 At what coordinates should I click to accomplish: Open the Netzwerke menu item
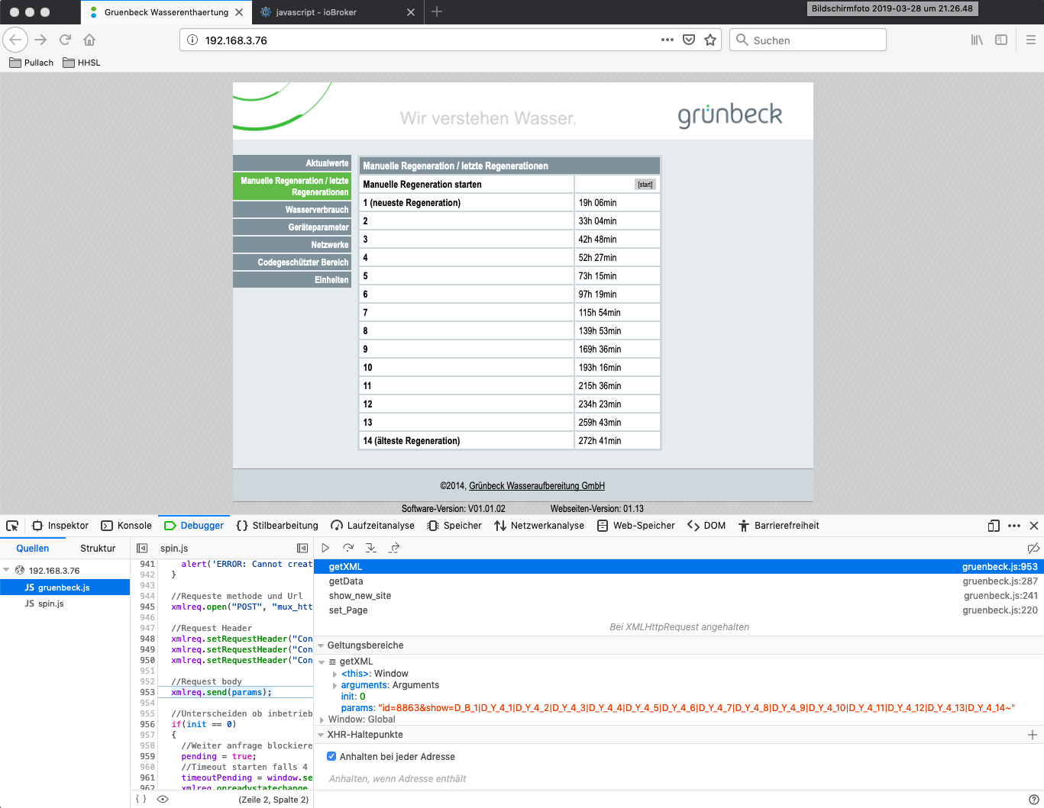point(292,244)
